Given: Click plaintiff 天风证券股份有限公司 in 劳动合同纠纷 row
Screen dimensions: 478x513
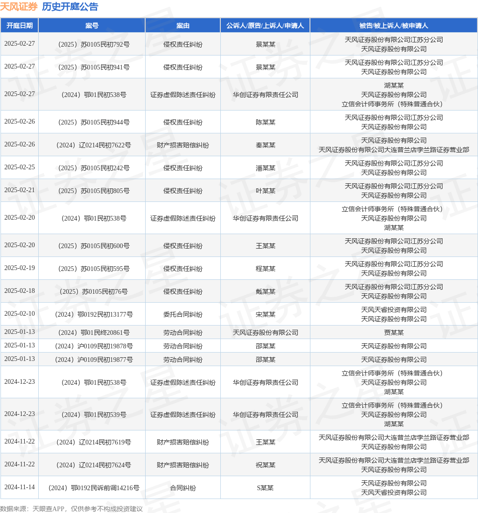Looking at the screenshot, I should point(265,333).
